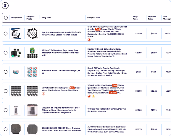Click eBay price $38.98

138,91
